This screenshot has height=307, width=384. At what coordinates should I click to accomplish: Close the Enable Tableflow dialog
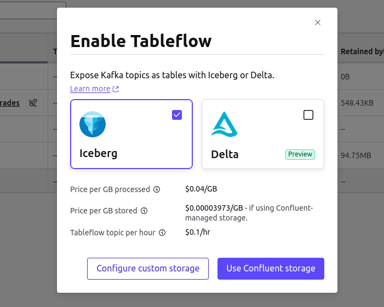pyautogui.click(x=318, y=22)
